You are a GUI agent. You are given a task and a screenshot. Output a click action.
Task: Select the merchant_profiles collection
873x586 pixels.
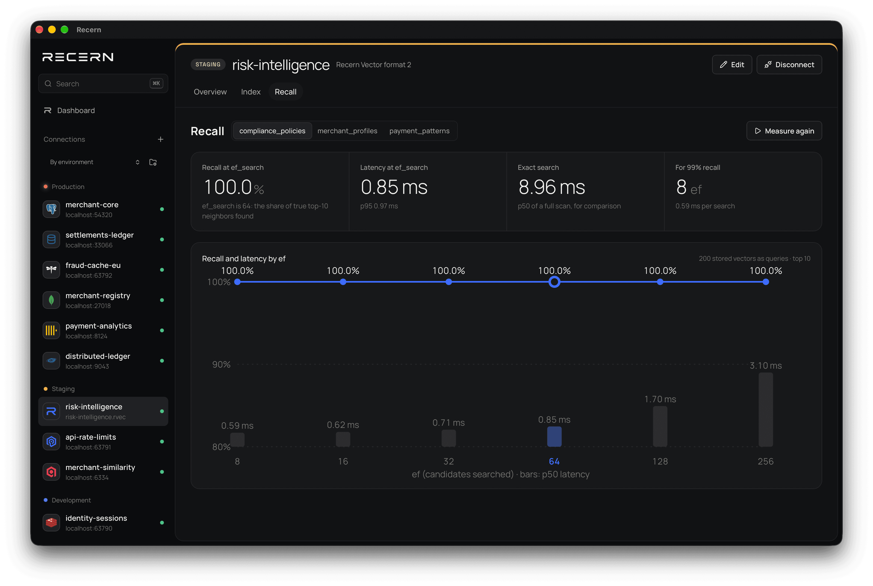tap(347, 131)
